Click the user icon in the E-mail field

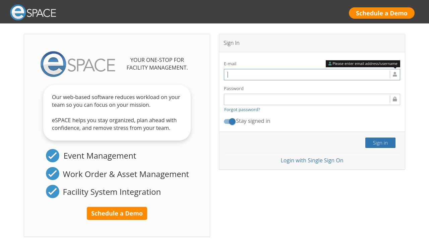[x=395, y=74]
